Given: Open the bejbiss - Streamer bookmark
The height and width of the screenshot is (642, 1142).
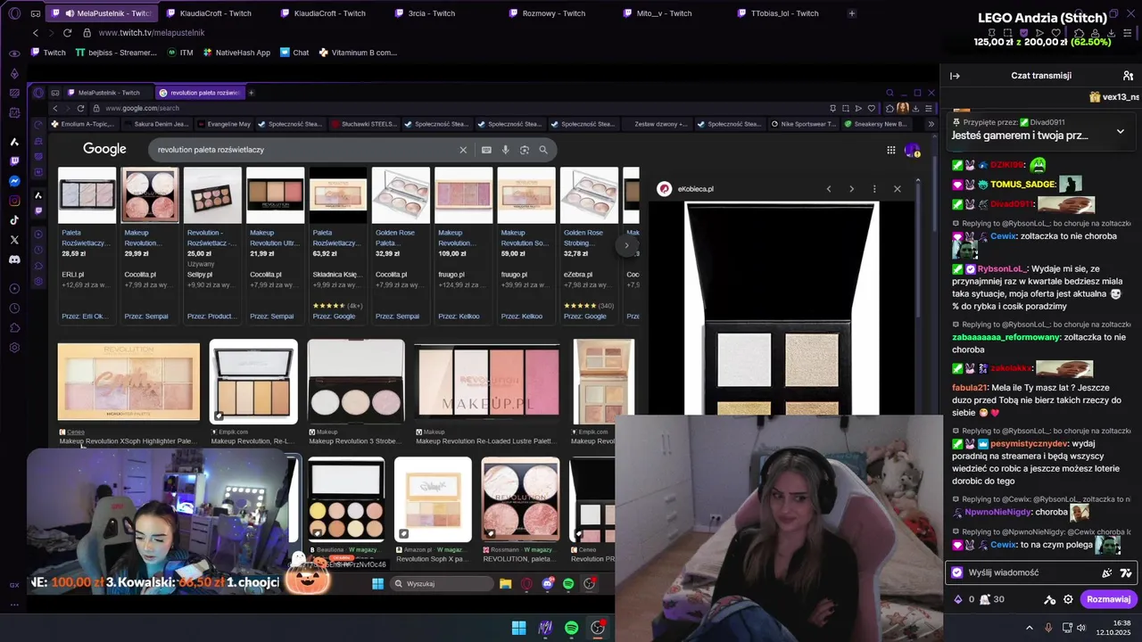Looking at the screenshot, I should (x=116, y=53).
